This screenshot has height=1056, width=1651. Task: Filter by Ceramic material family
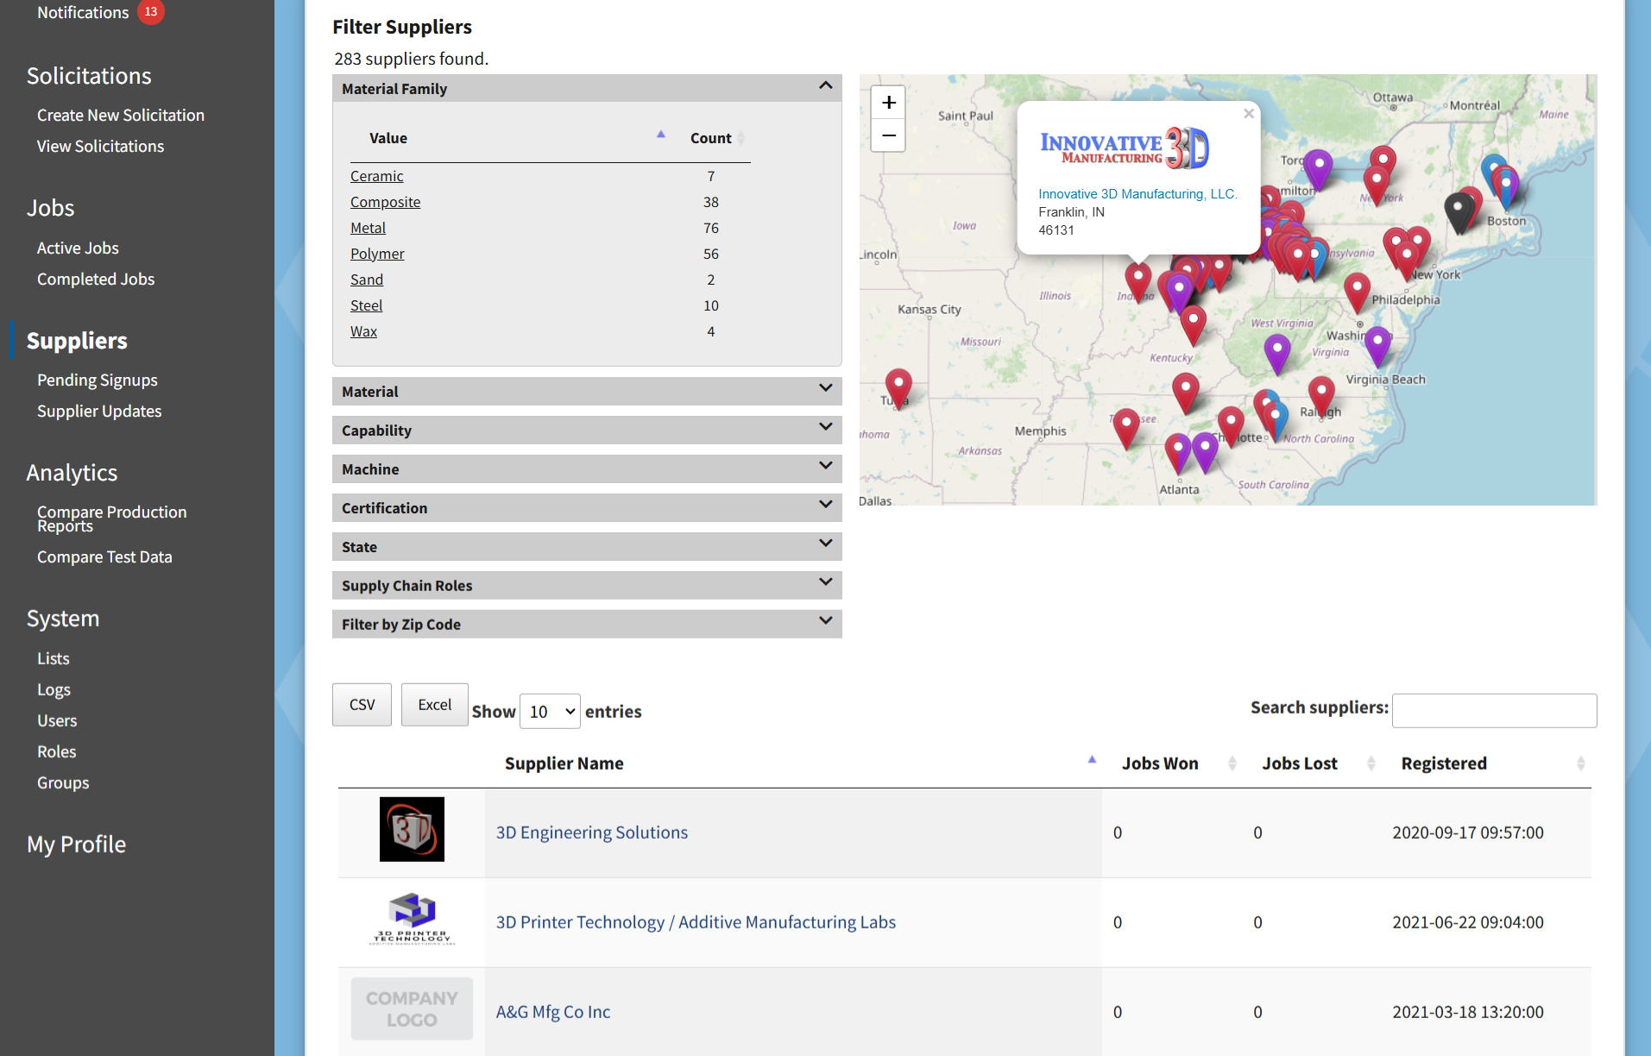pos(377,176)
